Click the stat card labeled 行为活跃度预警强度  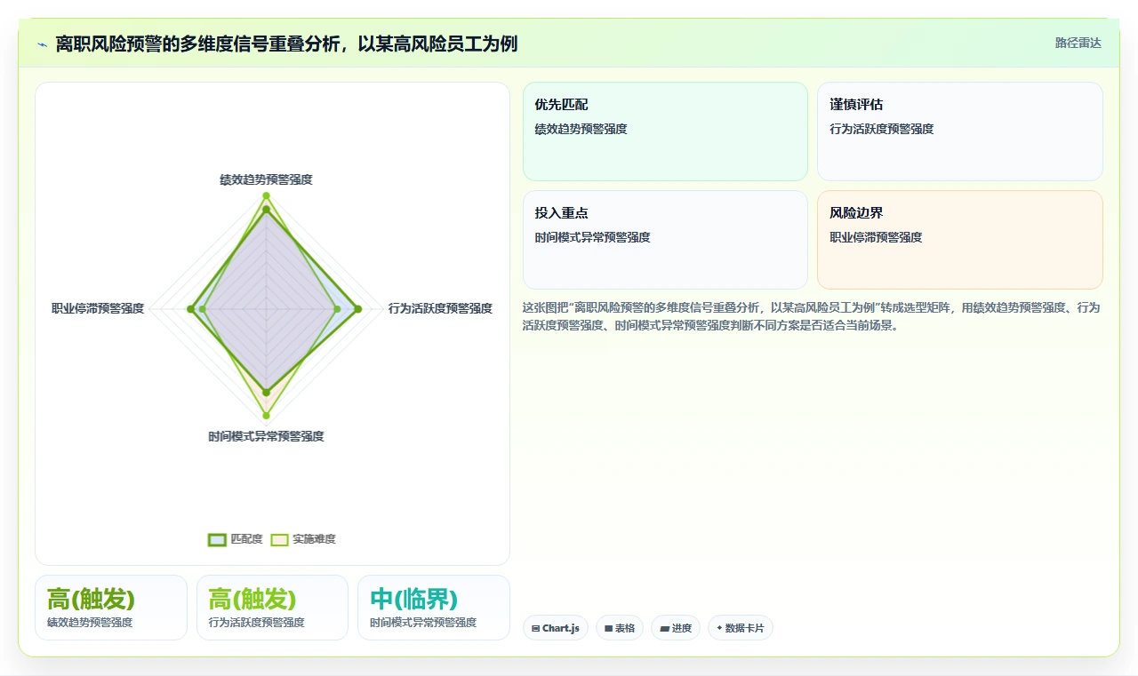point(272,608)
